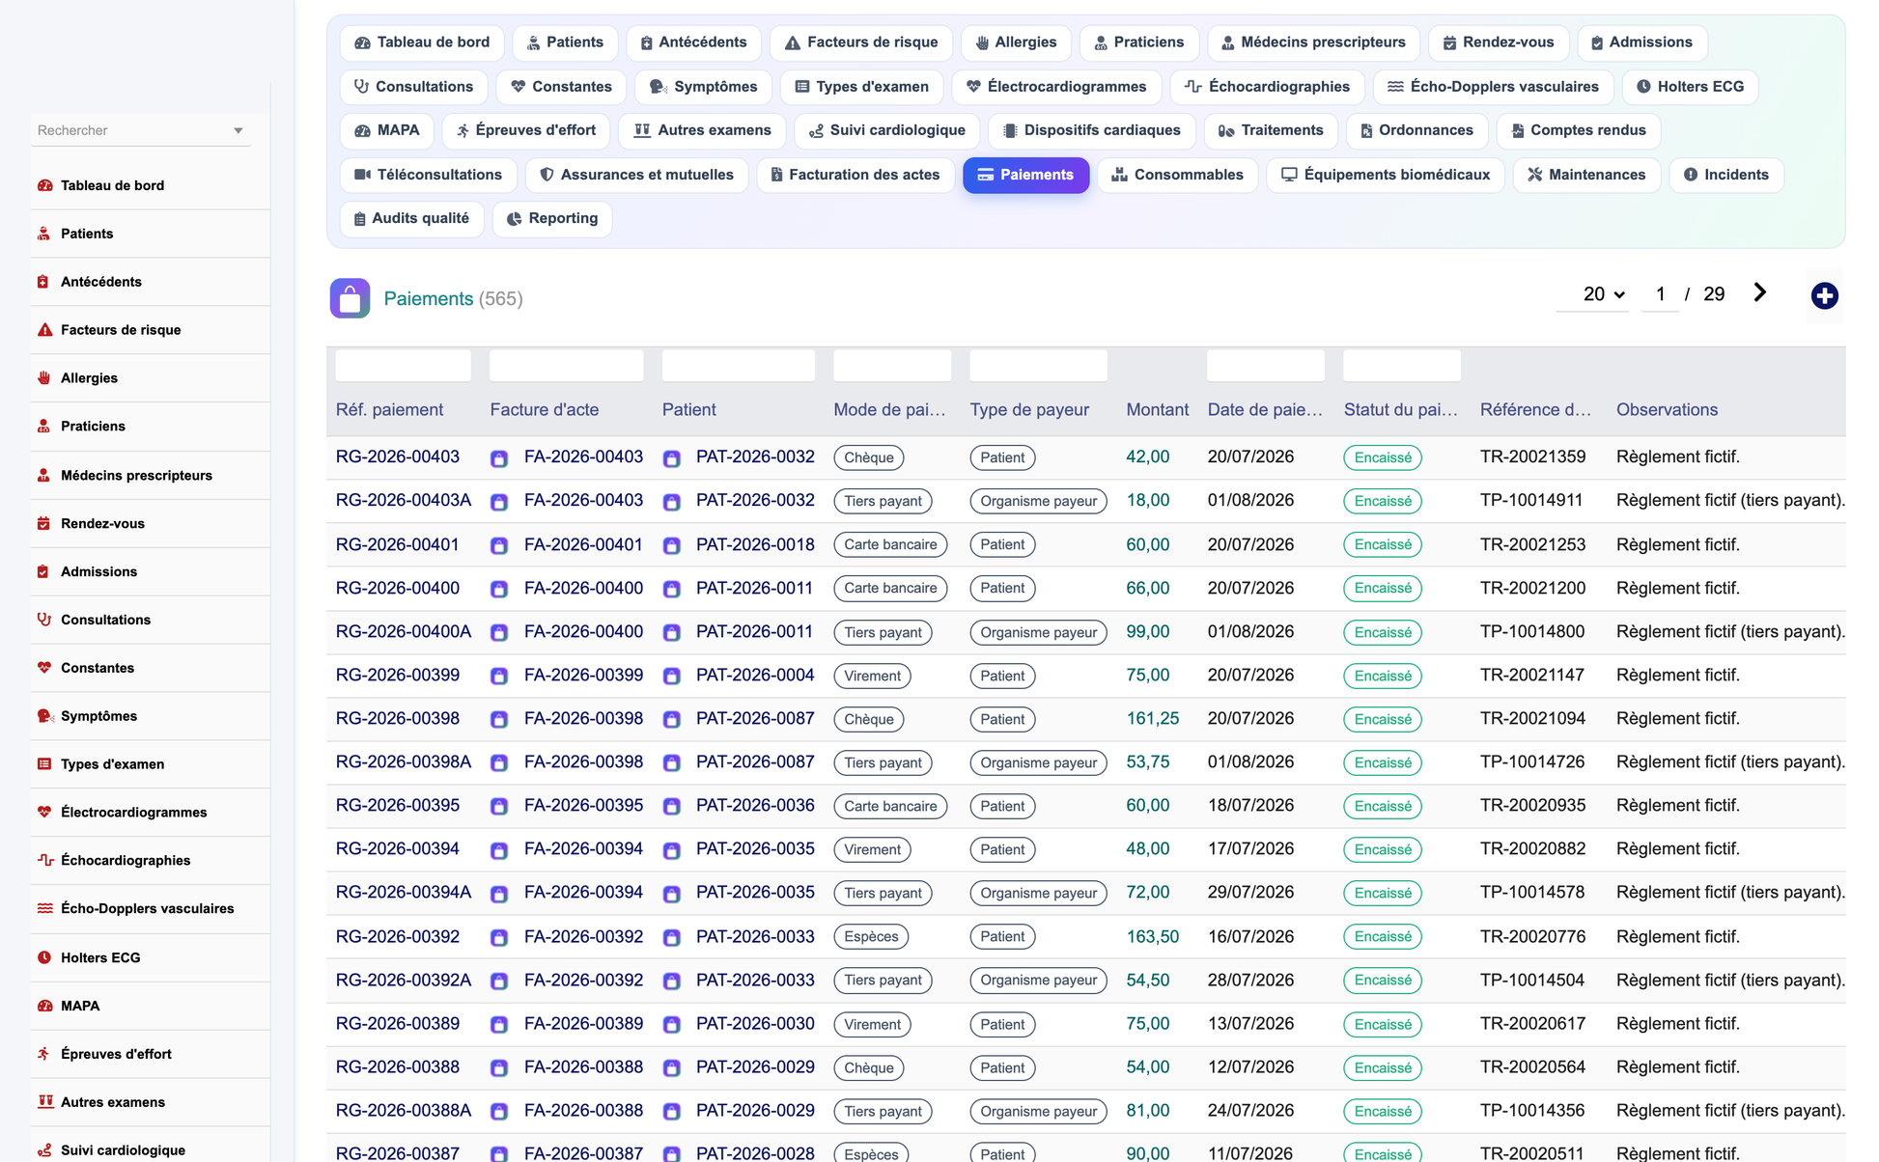Click the page number field showing 1
Viewport: 1879px width, 1162px height.
point(1660,294)
